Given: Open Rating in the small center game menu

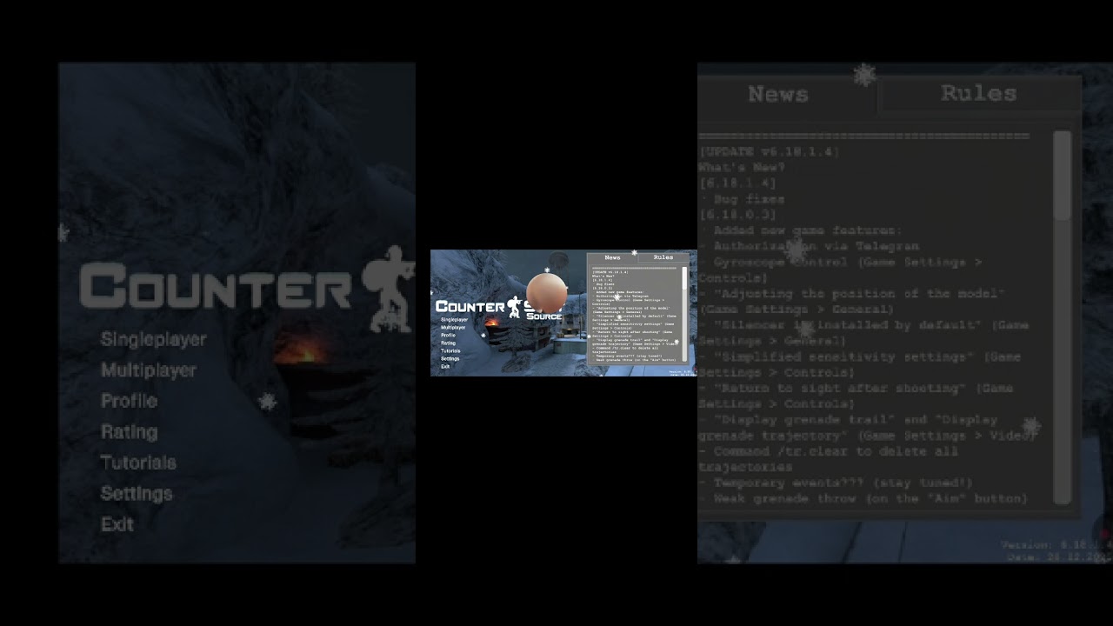Looking at the screenshot, I should [448, 343].
